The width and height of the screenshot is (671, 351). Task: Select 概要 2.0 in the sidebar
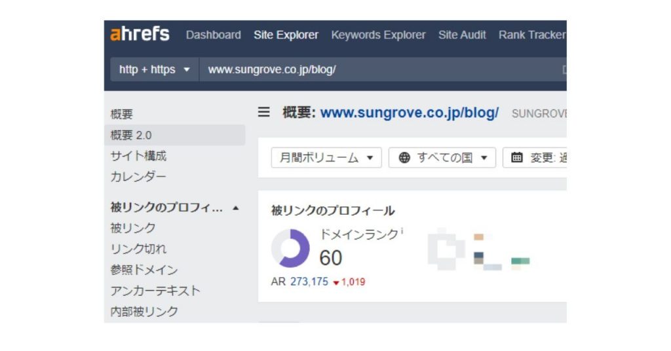click(x=174, y=135)
